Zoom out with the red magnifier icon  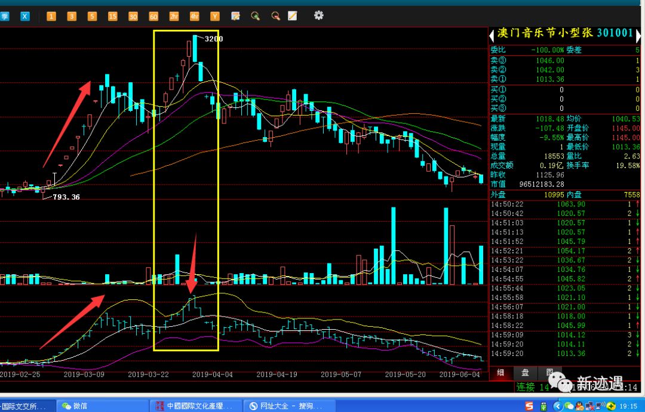pos(275,17)
